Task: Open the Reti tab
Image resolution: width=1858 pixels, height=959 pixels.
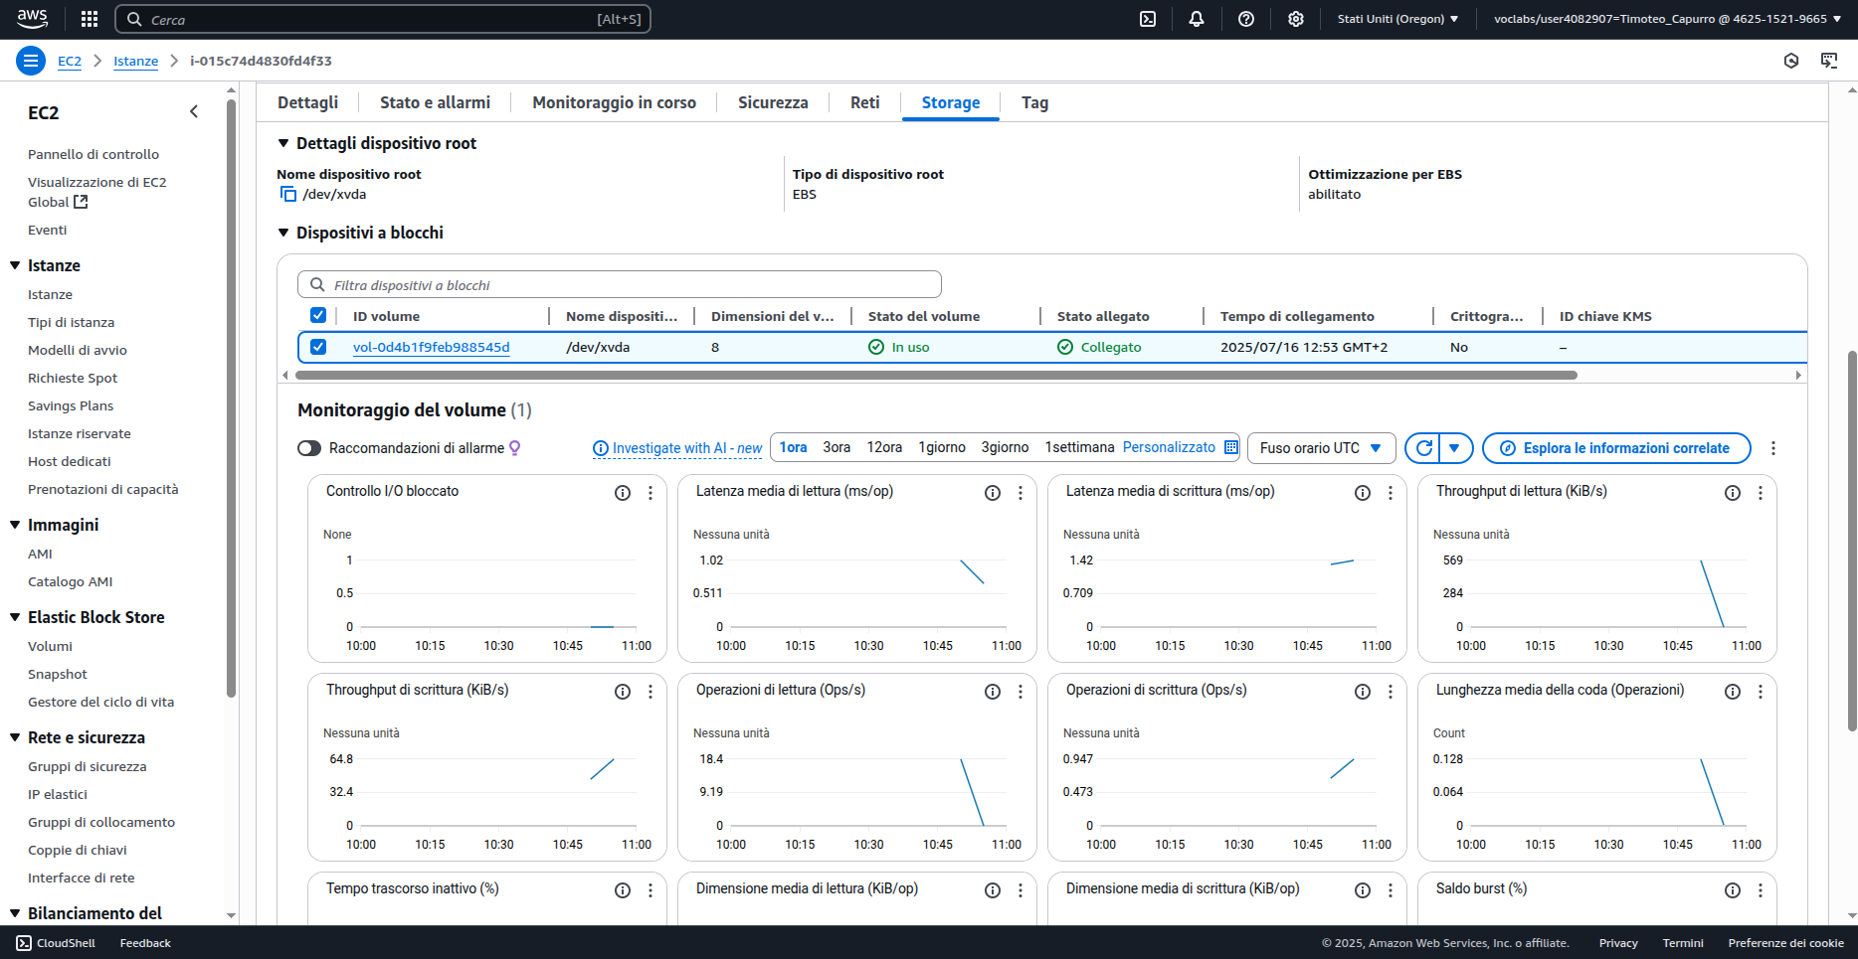Action: tap(864, 102)
